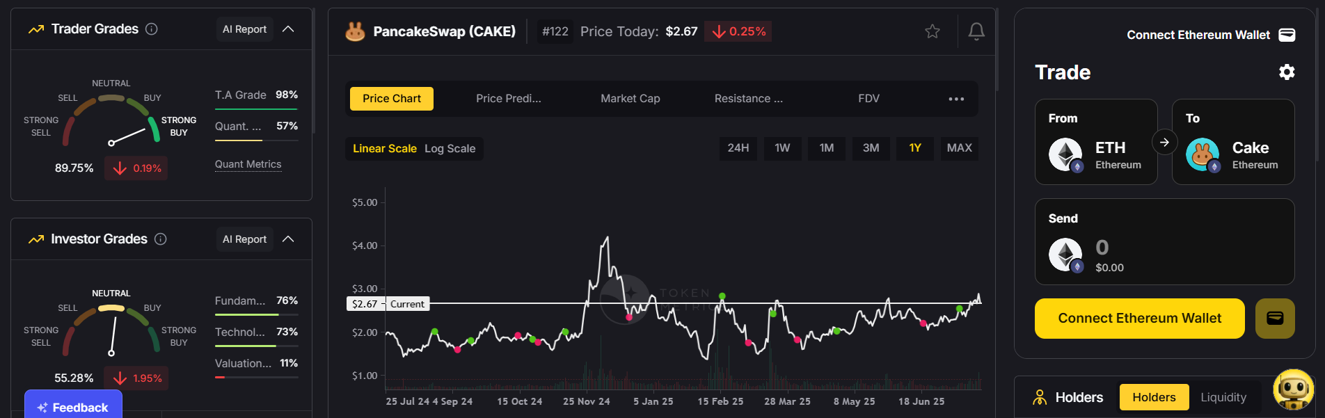
Task: Collapse the Trader Grades panel chevron
Action: pos(288,29)
